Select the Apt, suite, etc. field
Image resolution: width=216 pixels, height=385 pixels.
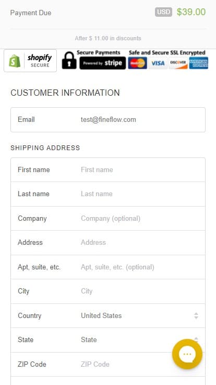pyautogui.click(x=108, y=267)
